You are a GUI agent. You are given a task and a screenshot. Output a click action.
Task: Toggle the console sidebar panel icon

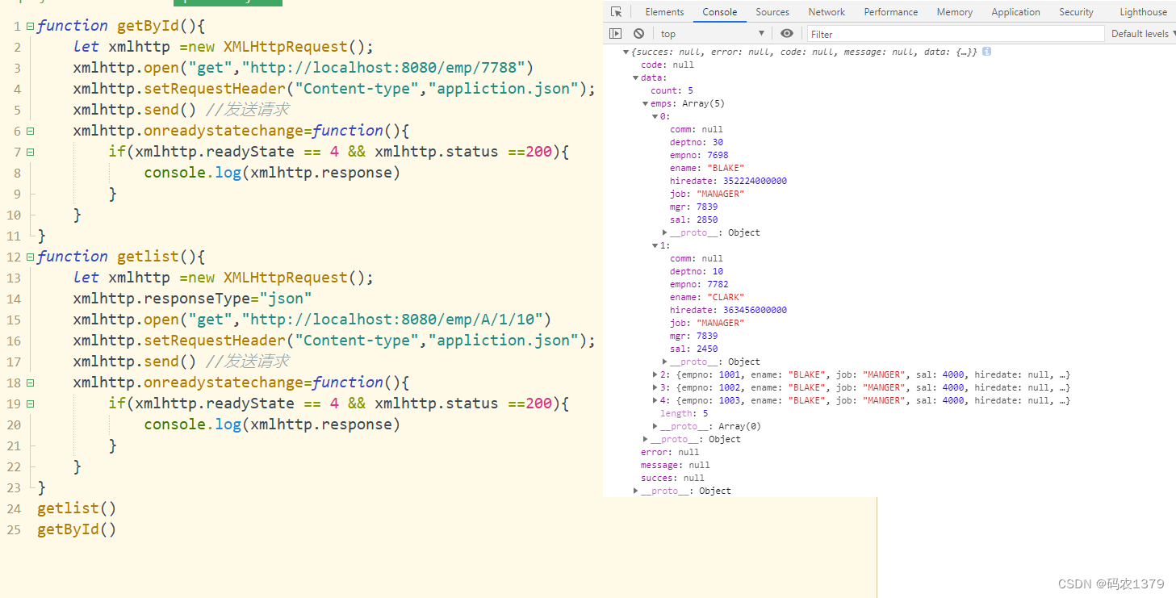pyautogui.click(x=616, y=34)
